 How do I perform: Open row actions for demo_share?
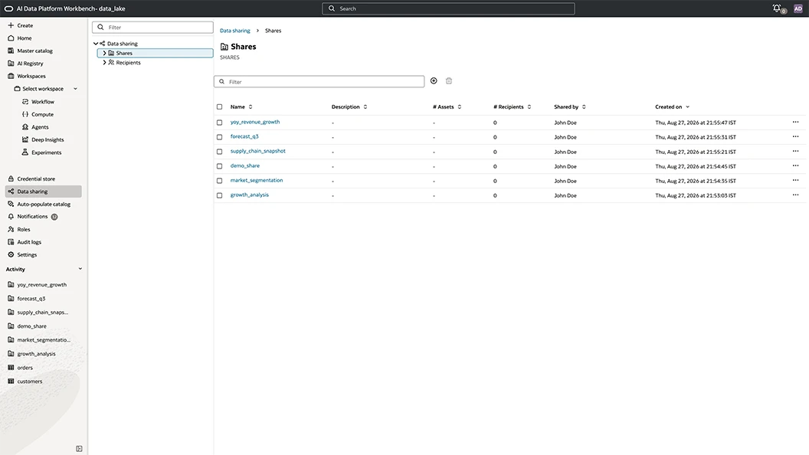pyautogui.click(x=795, y=165)
